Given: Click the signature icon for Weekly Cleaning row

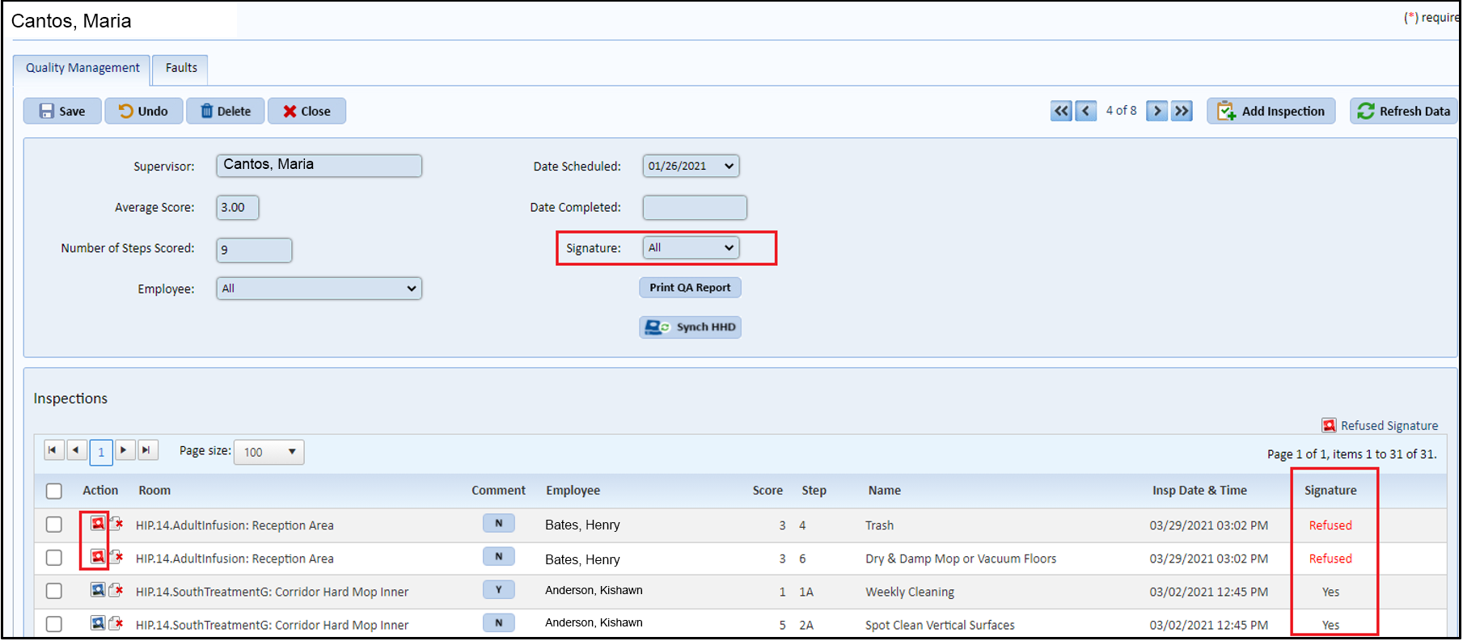Looking at the screenshot, I should pyautogui.click(x=97, y=590).
